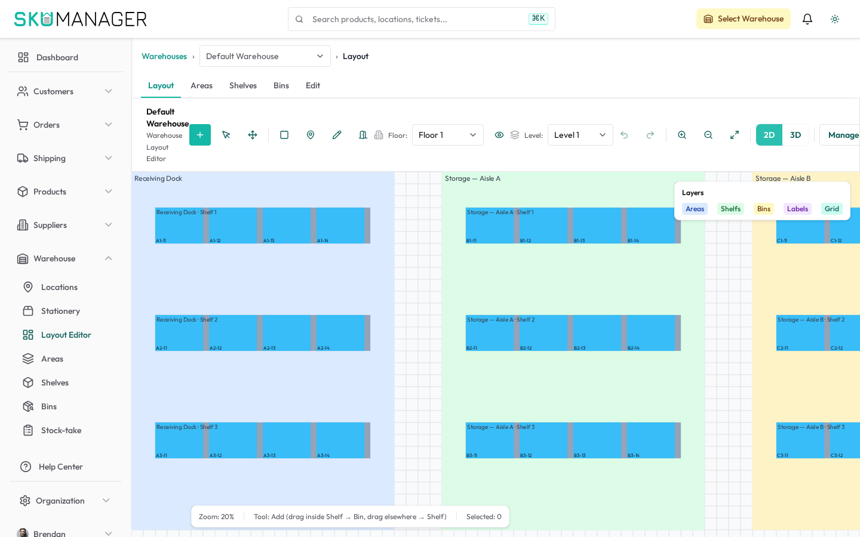This screenshot has height=537, width=860.
Task: Toggle the light/dark theme sun icon
Action: (835, 19)
